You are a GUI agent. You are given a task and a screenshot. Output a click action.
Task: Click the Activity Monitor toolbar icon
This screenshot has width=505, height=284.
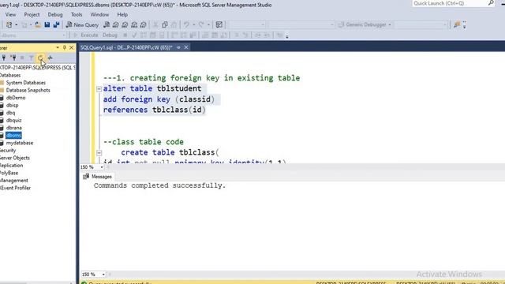point(219,24)
